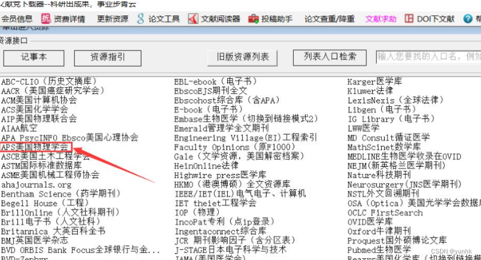Open the 论文查重/降重 menu item
This screenshot has width=481, height=260.
(329, 18)
